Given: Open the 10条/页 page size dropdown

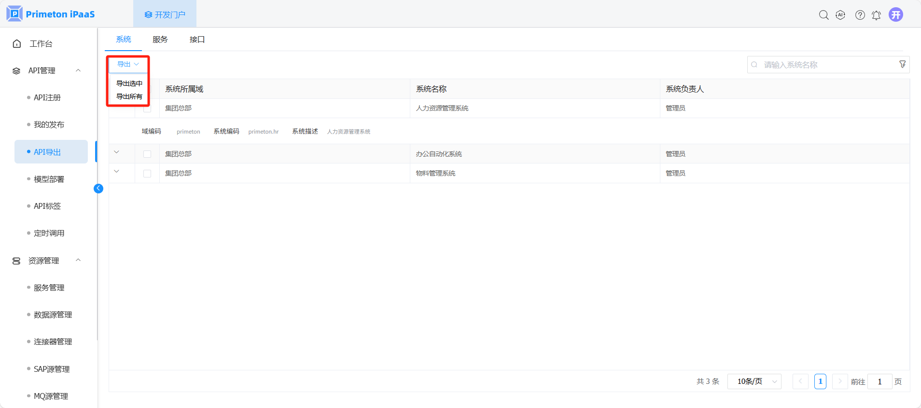Looking at the screenshot, I should point(754,381).
